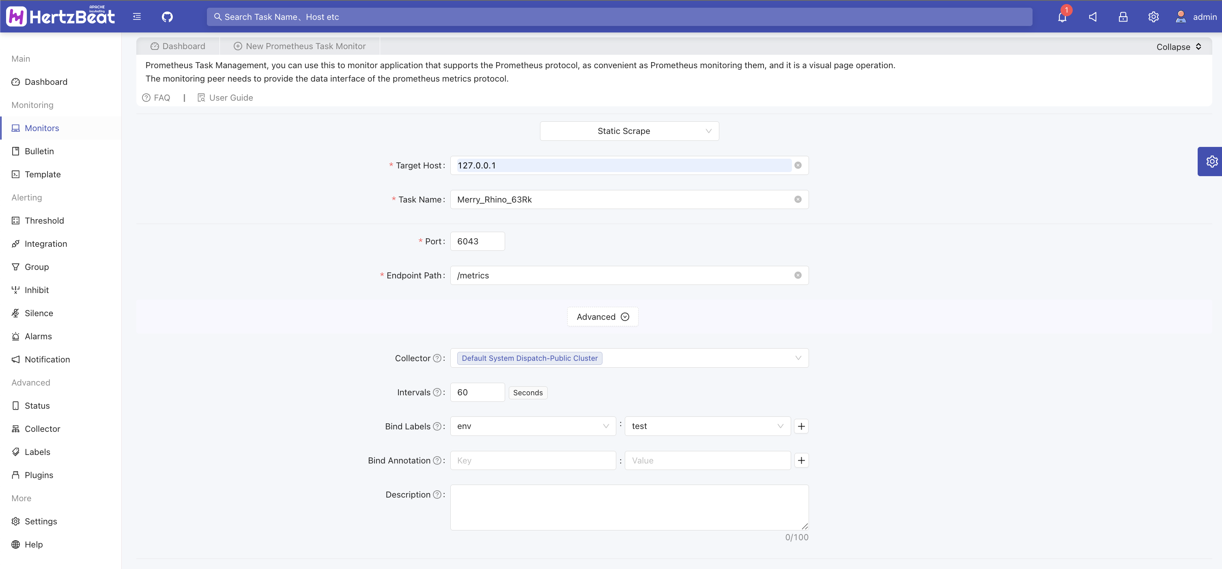This screenshot has height=569, width=1222.
Task: Add a Bind Annotation row
Action: (x=801, y=460)
